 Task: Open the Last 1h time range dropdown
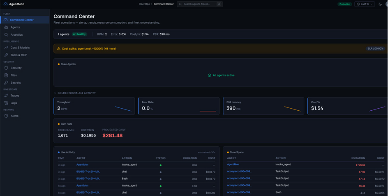[365, 4]
